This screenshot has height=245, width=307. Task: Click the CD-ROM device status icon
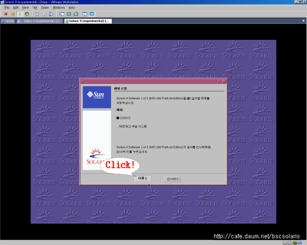pyautogui.click(x=290, y=243)
